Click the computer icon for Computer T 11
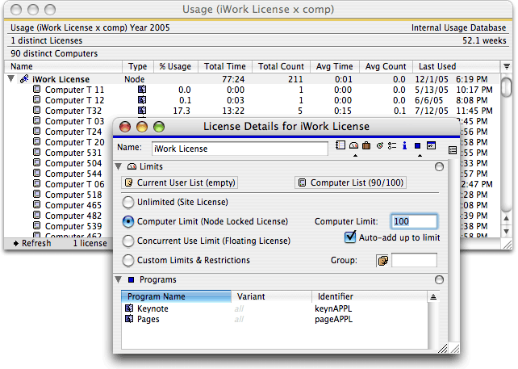 (37, 90)
